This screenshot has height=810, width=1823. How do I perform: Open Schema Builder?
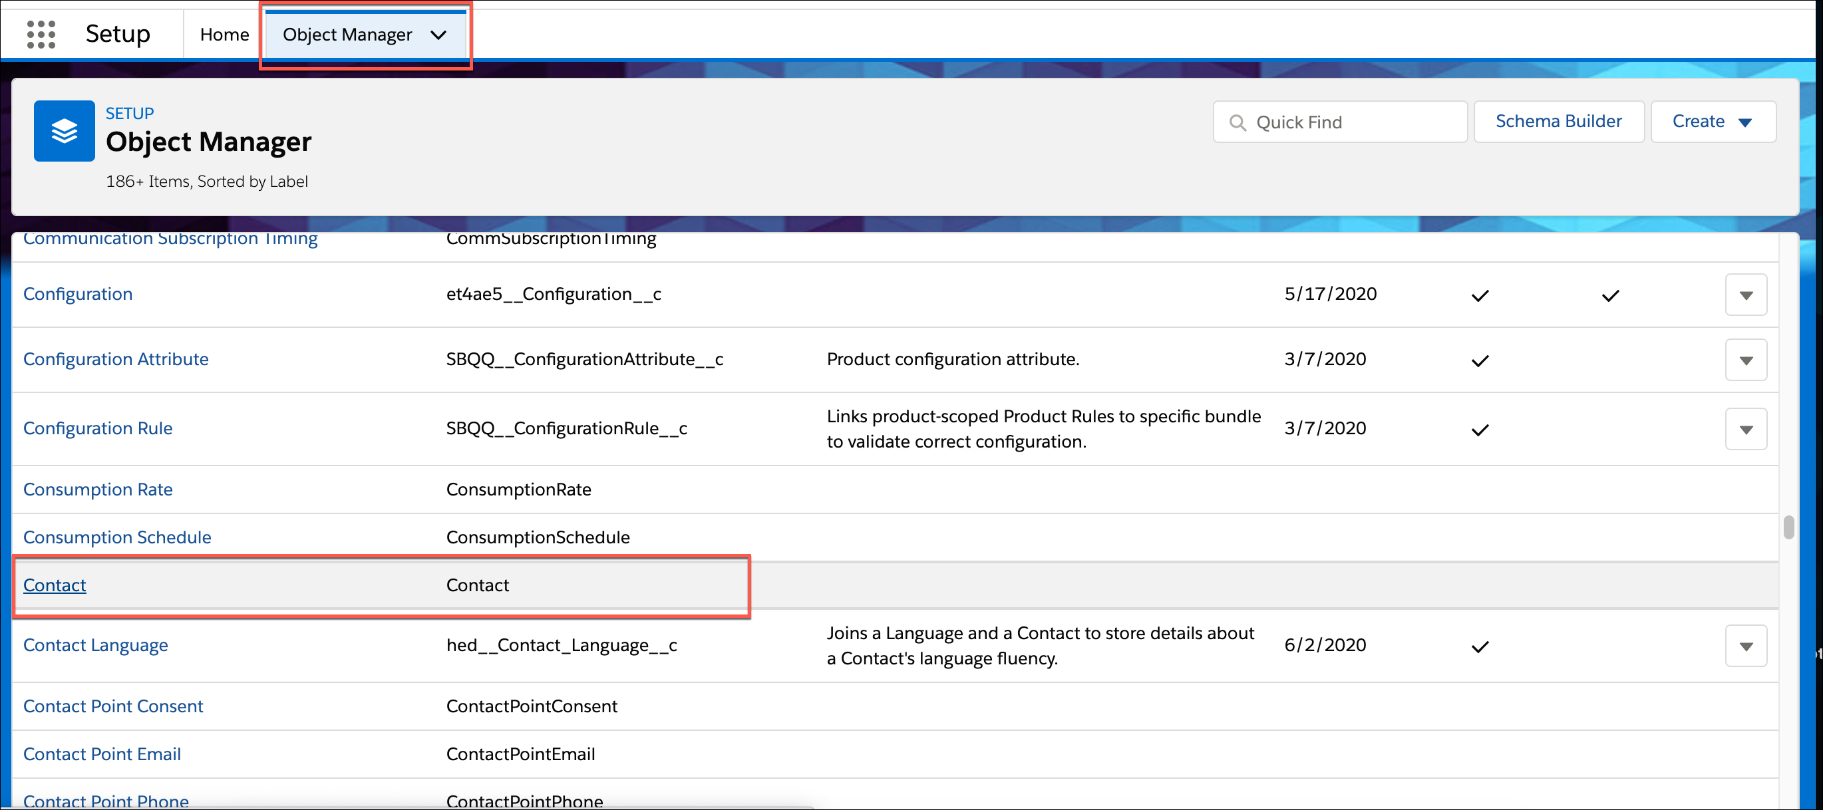[x=1558, y=121]
